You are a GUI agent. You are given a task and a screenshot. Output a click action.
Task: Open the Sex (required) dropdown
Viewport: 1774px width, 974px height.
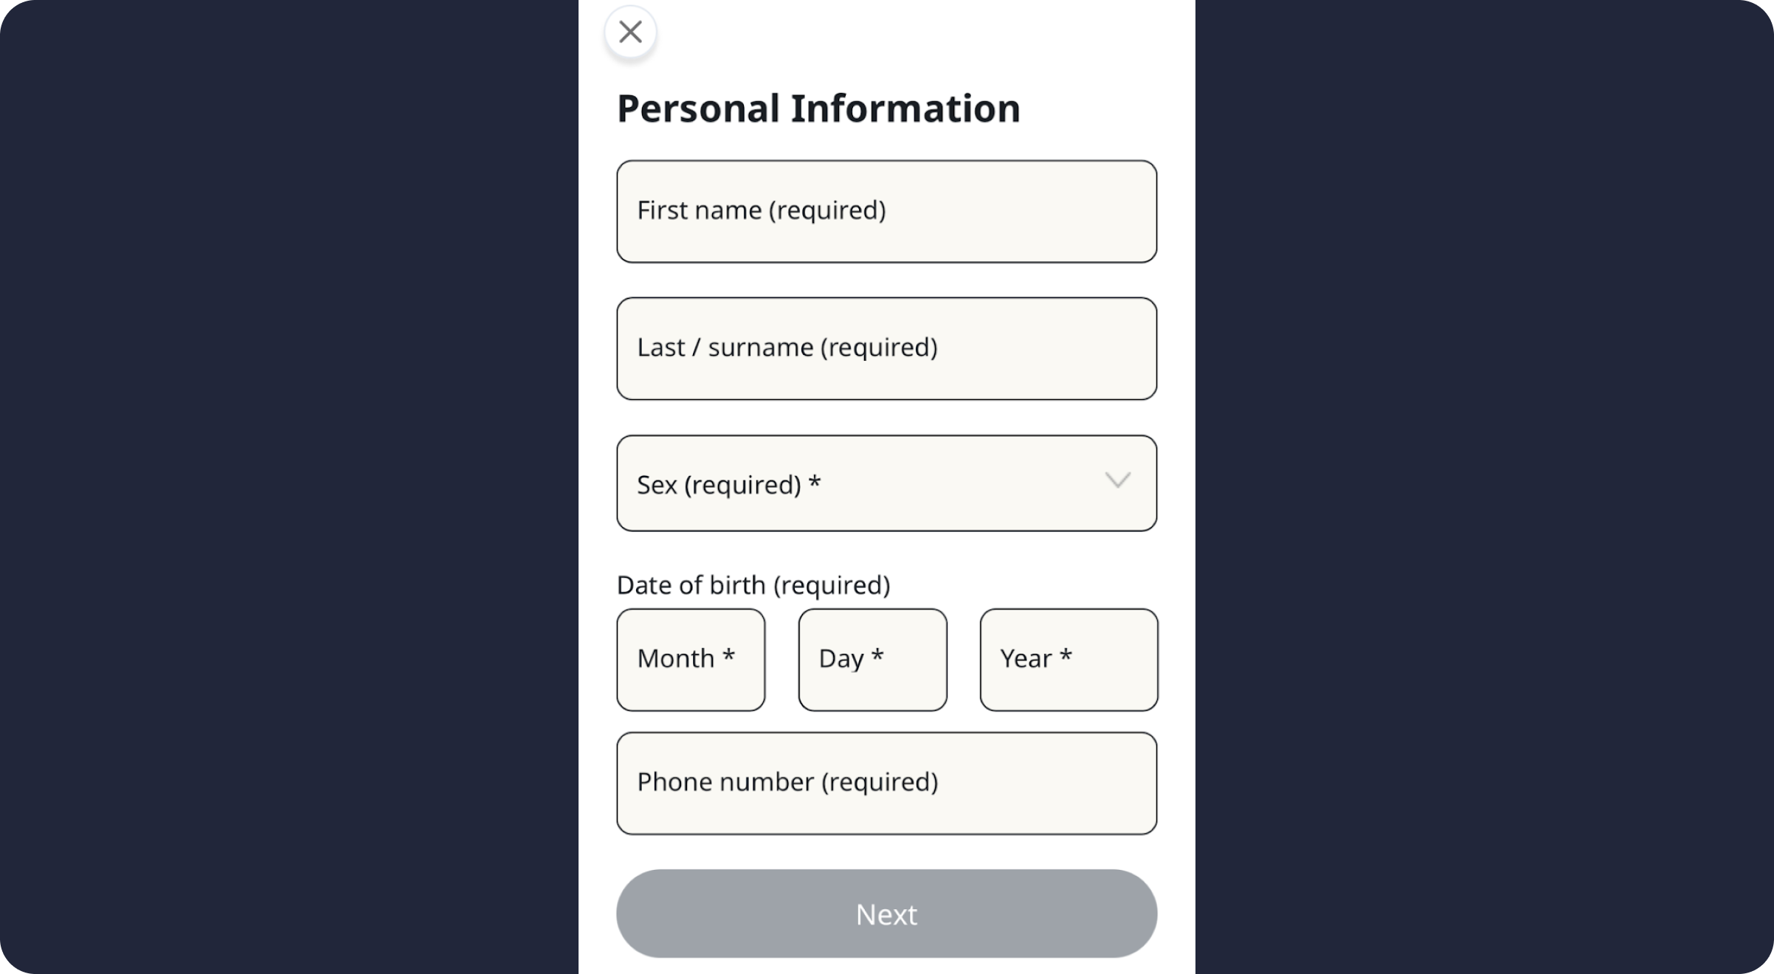tap(886, 483)
